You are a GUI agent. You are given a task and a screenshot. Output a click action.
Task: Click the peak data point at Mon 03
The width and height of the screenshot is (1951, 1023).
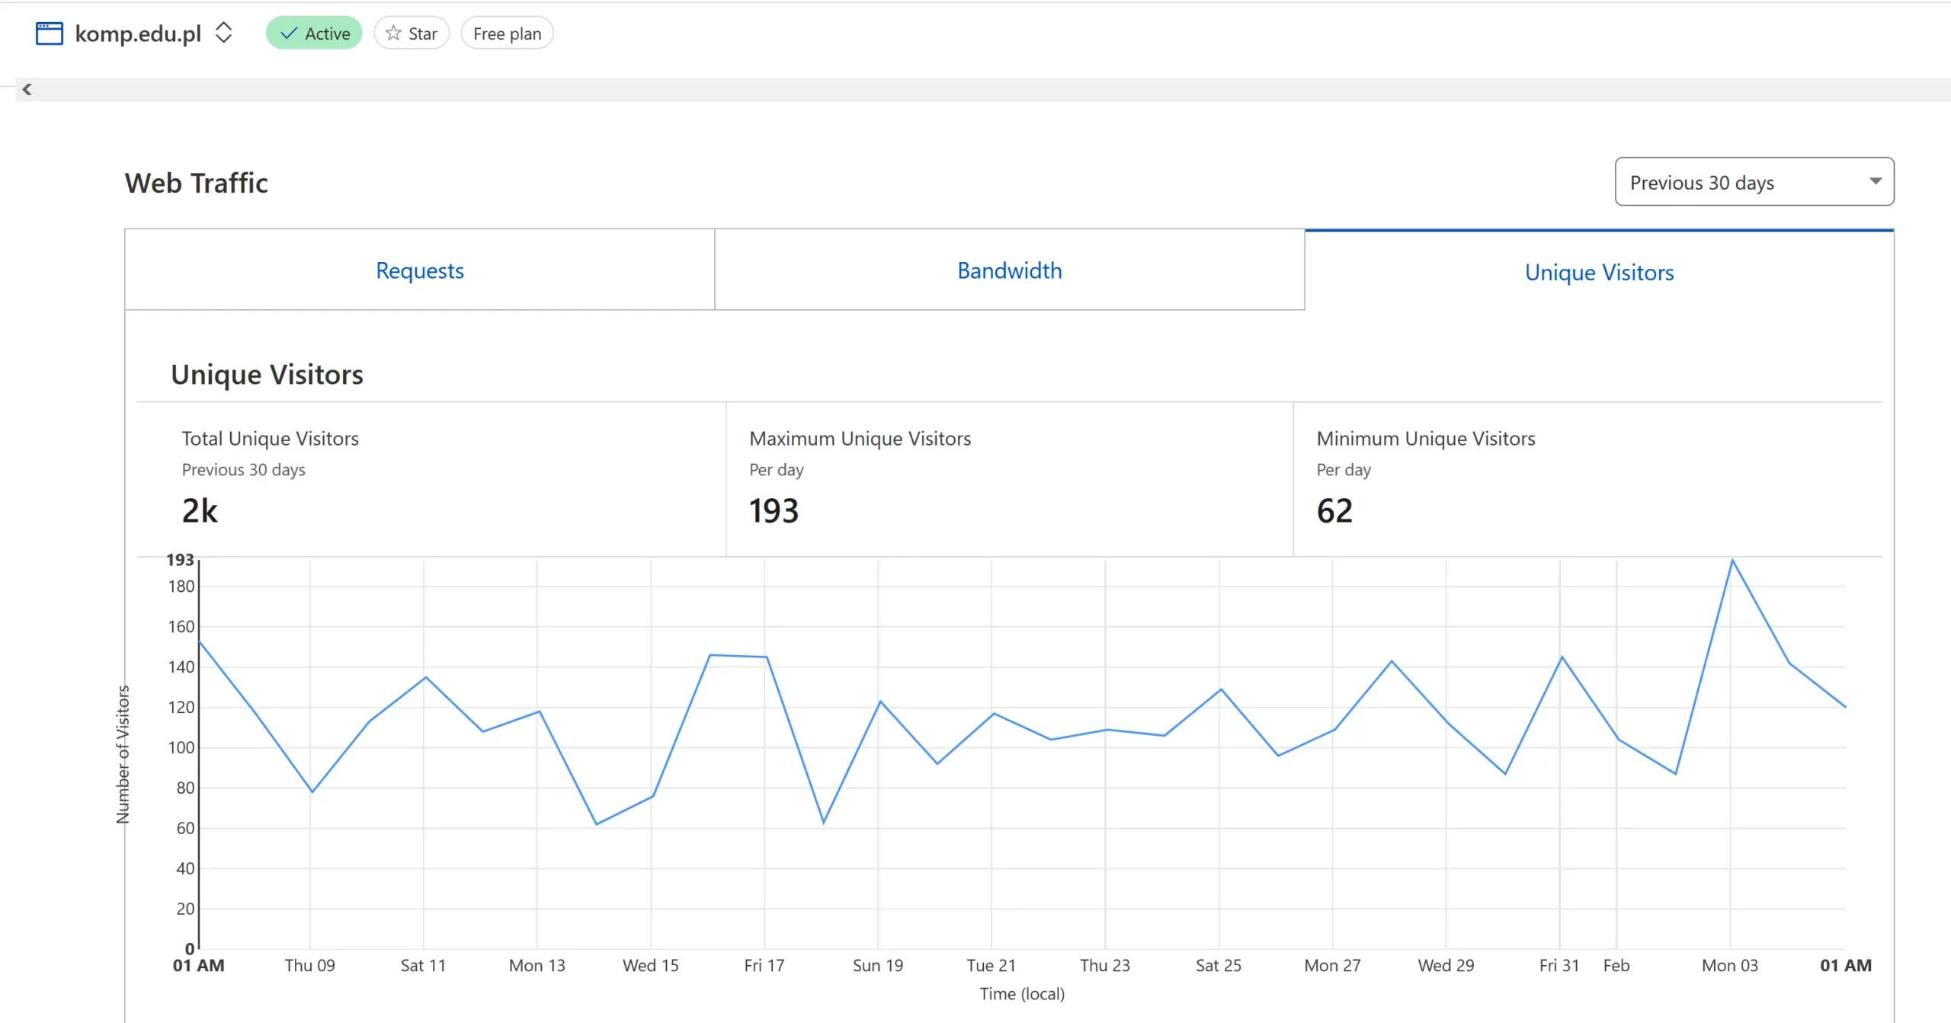(1732, 561)
